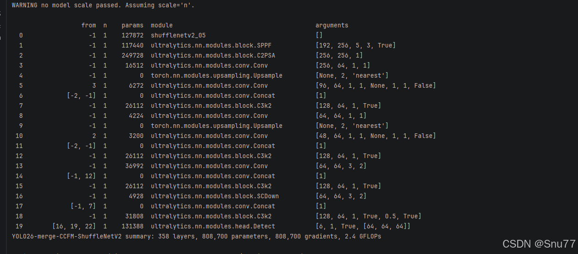Select the SCDown module in row 16

215,196
